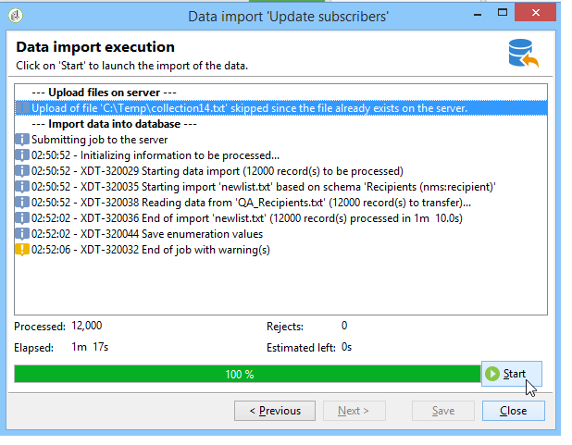The width and height of the screenshot is (572, 445).
Task: Click info icon next to 'Initializing information' entry
Action: [22, 155]
